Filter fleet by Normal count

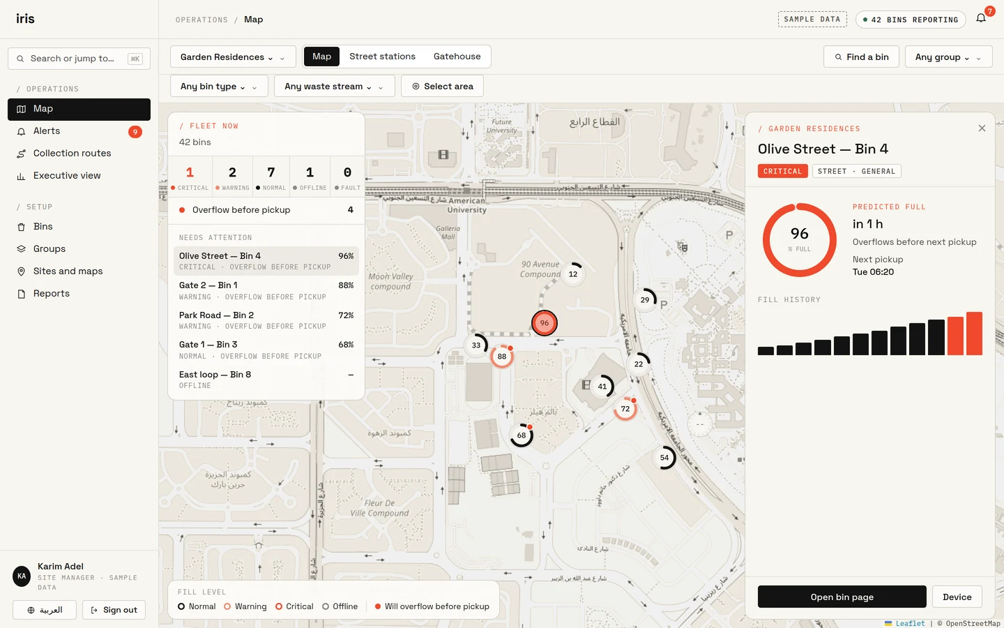coord(271,177)
